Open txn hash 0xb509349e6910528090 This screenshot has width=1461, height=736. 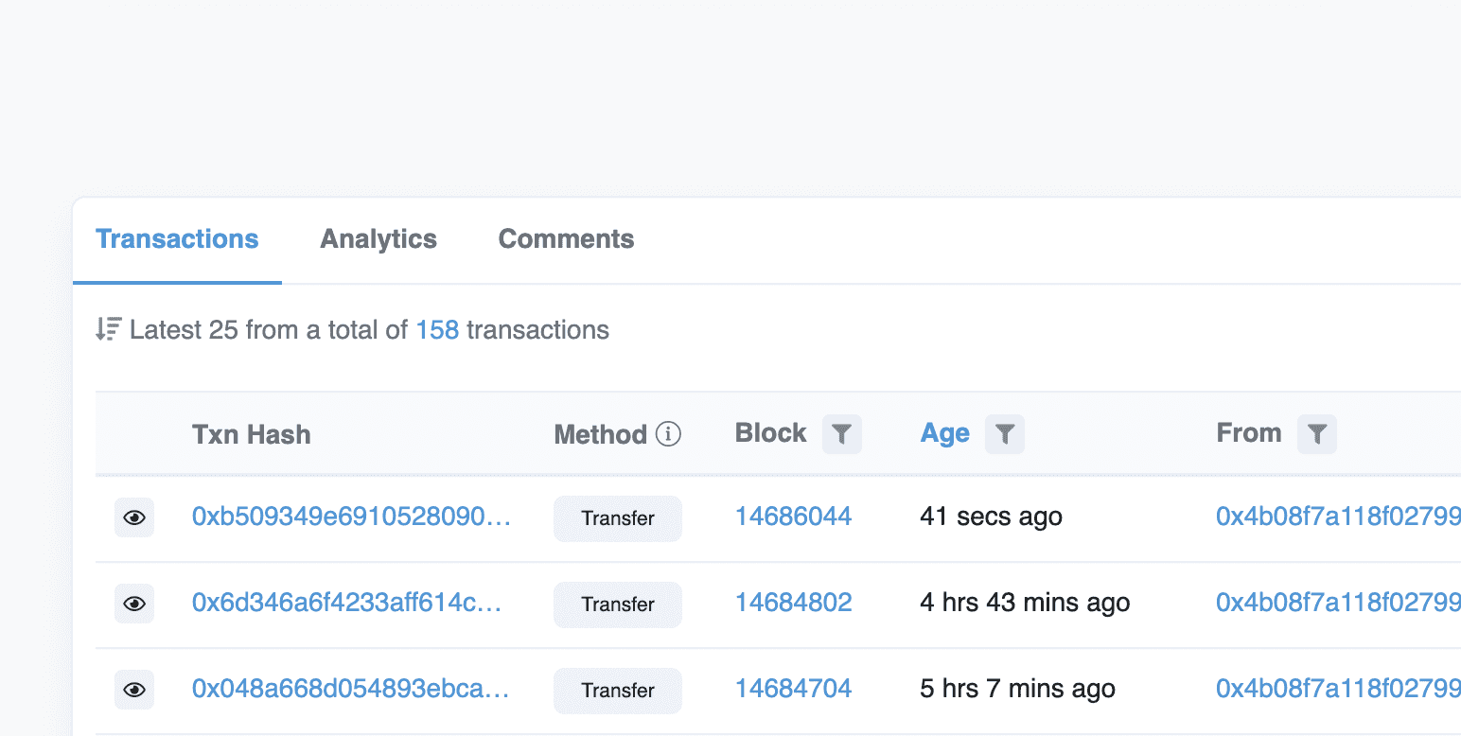point(351,517)
